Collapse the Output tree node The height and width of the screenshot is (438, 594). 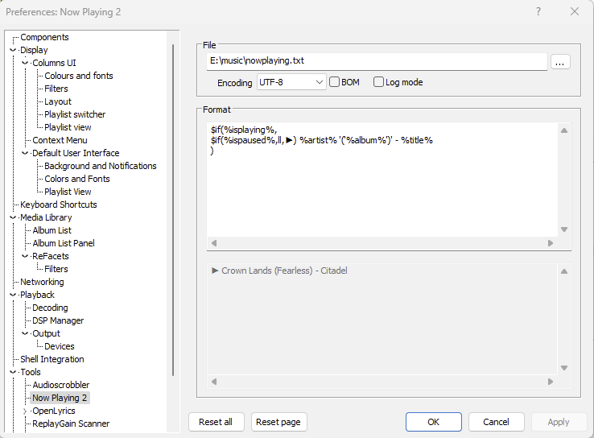pyautogui.click(x=25, y=333)
